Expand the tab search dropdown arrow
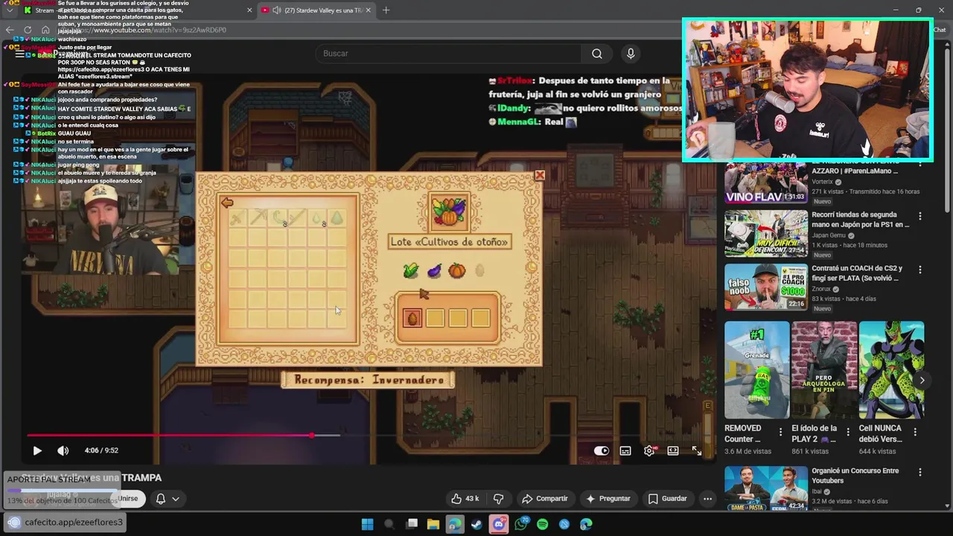The image size is (953, 536). tap(9, 10)
